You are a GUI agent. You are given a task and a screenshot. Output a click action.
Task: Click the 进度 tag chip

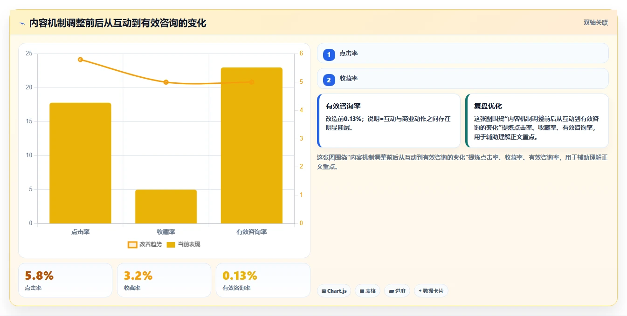(397, 291)
